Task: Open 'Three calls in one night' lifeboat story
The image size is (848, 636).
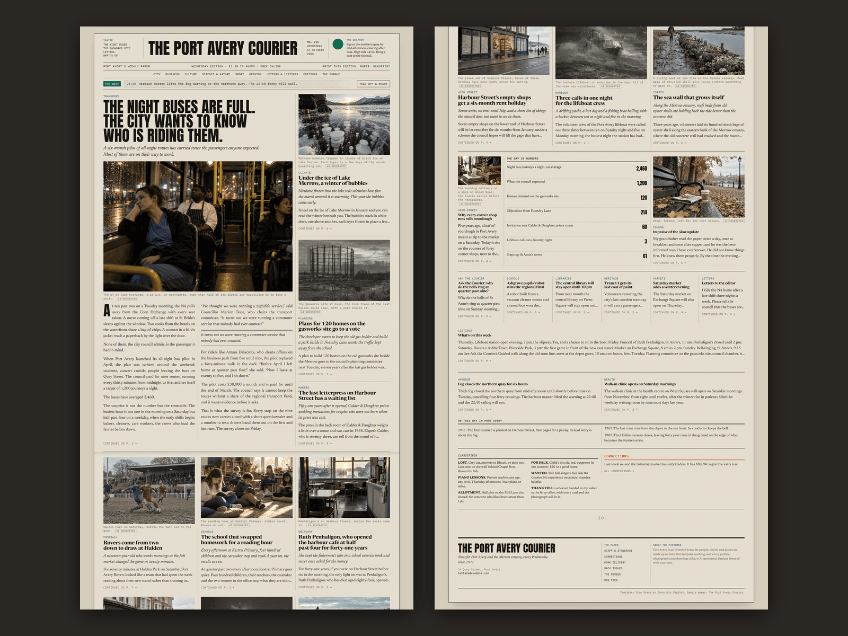Action: pyautogui.click(x=584, y=100)
